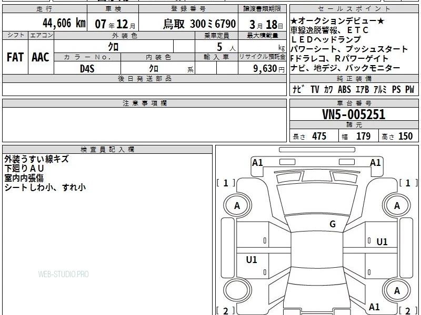Click the seating capacity 5 人
This screenshot has height=315, width=421.
[x=226, y=47]
